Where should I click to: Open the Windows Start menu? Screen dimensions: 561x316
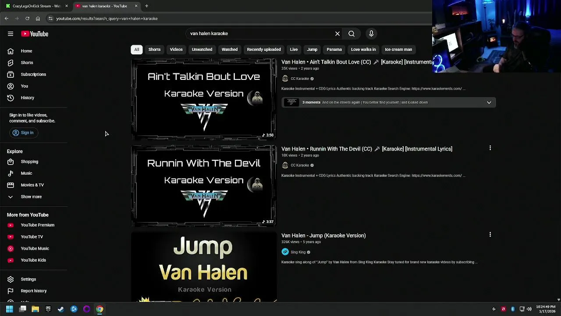9,309
